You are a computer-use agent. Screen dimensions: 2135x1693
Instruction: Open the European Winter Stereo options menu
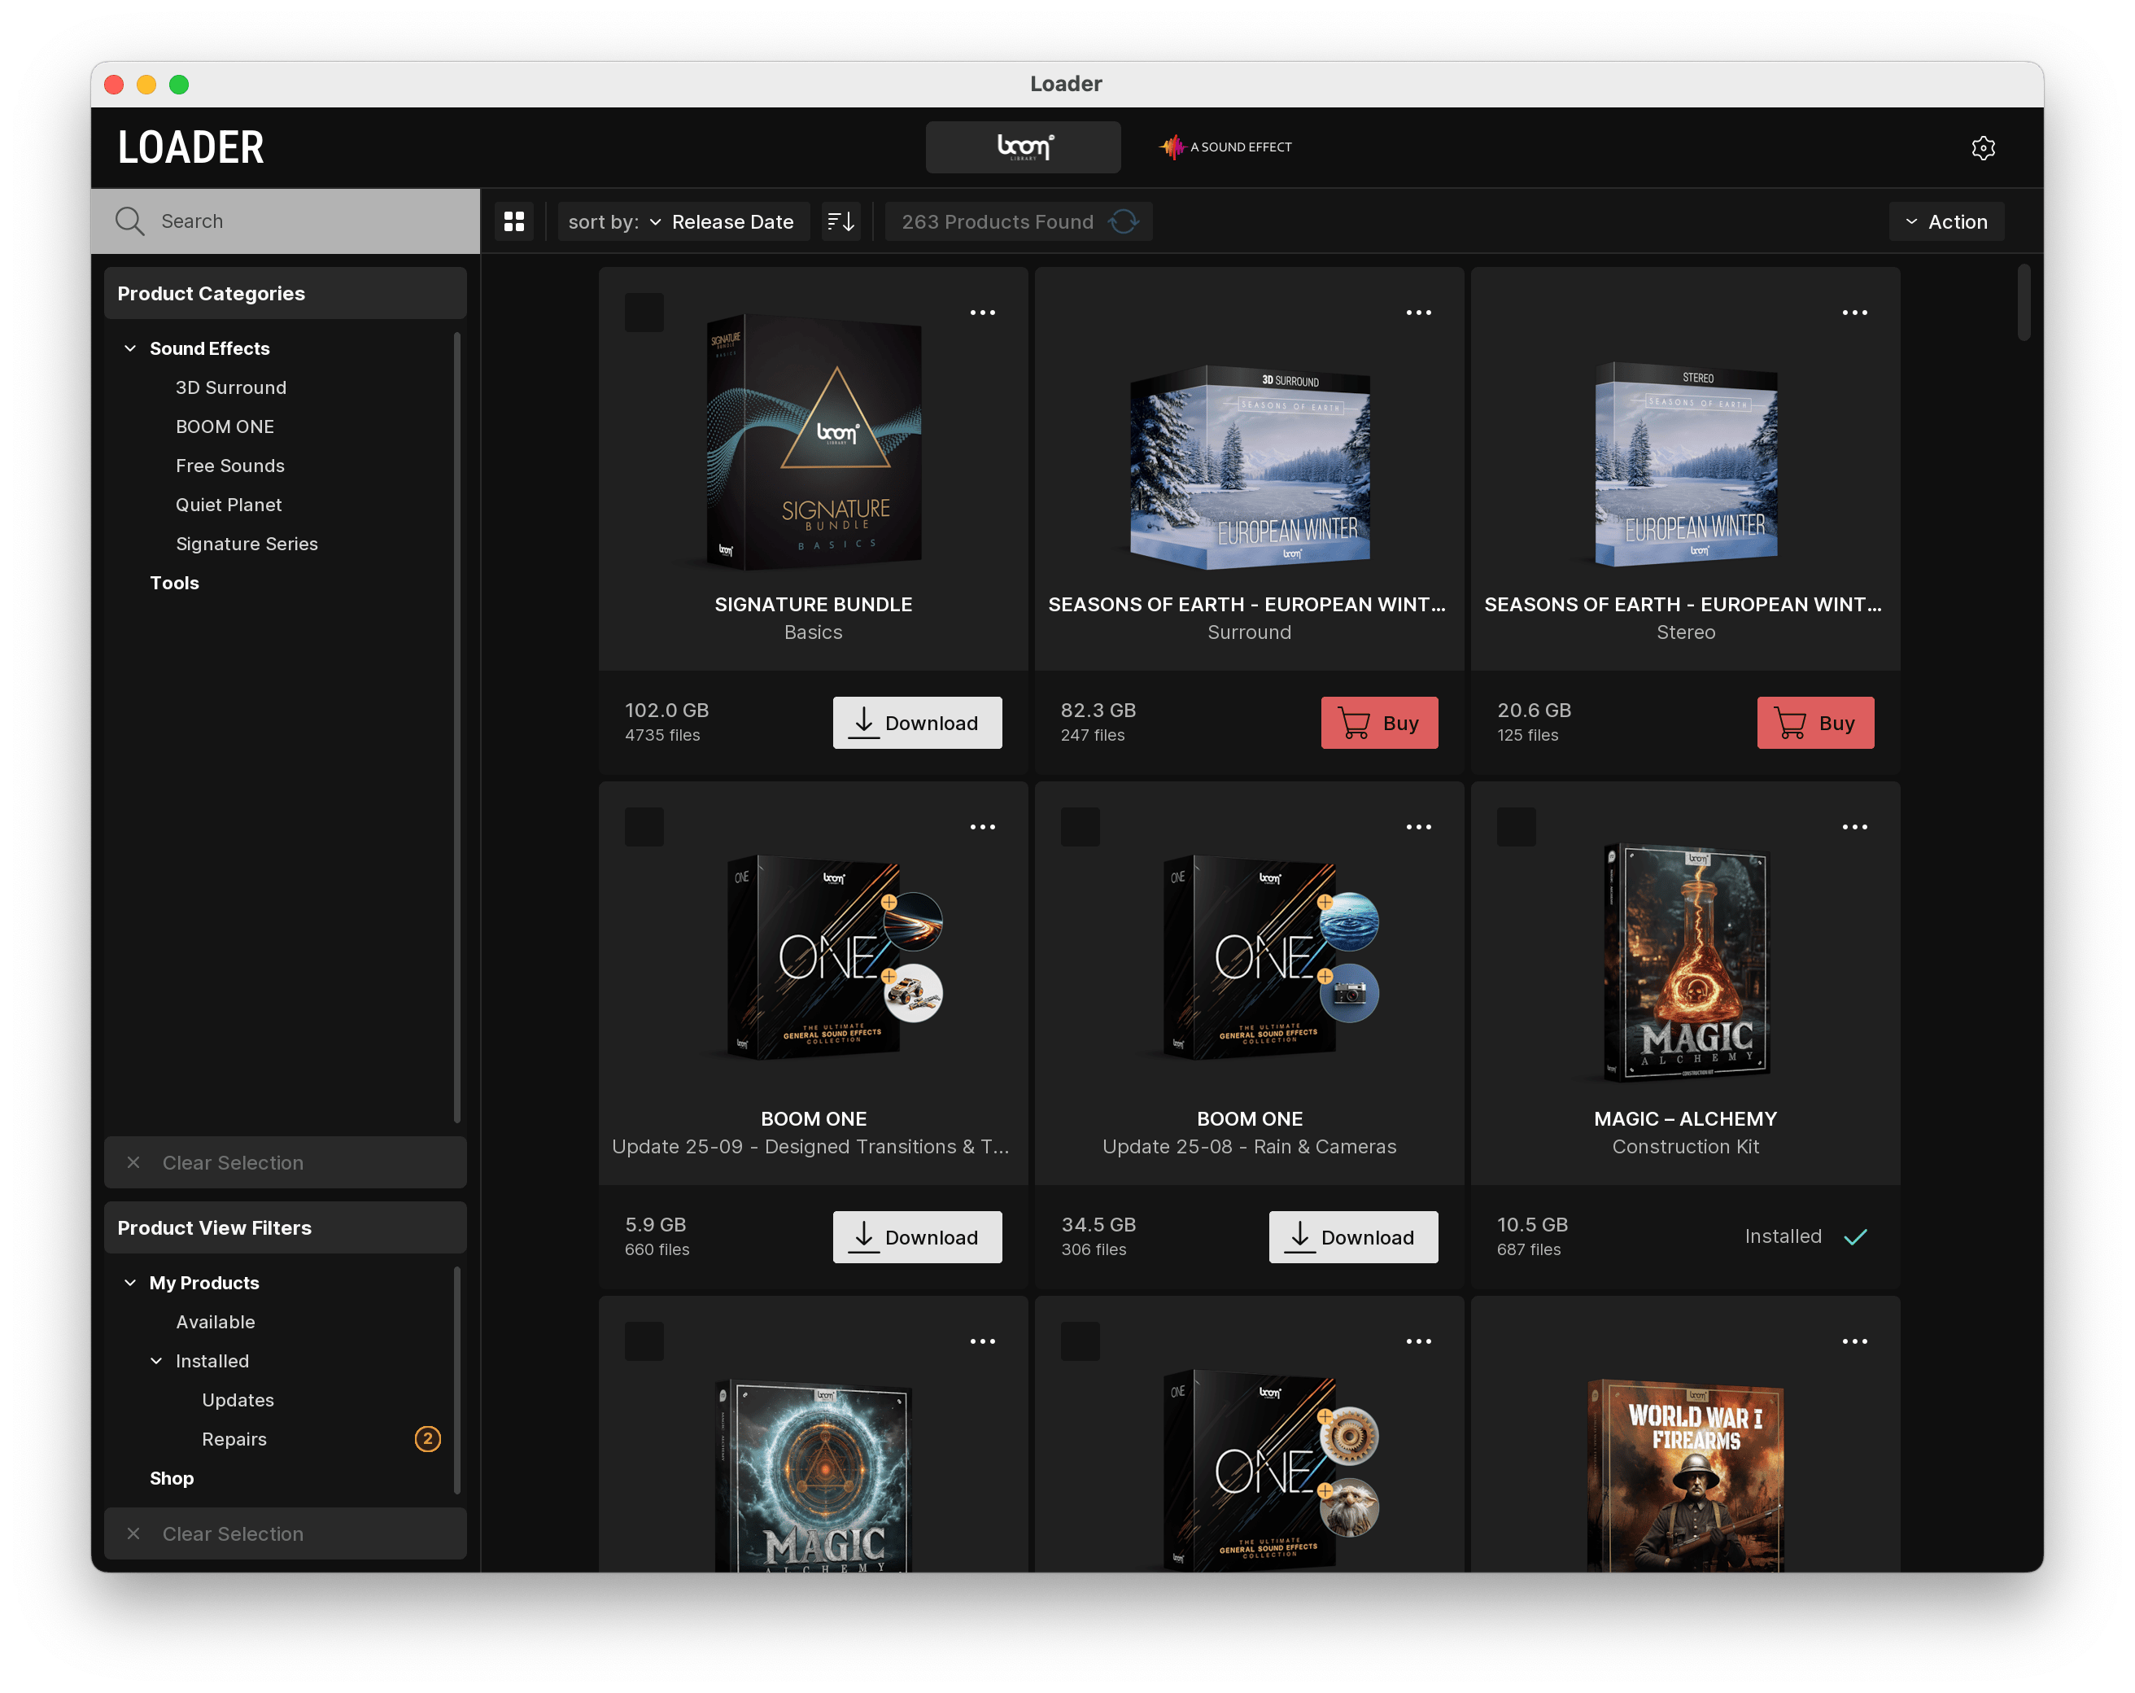tap(1853, 312)
